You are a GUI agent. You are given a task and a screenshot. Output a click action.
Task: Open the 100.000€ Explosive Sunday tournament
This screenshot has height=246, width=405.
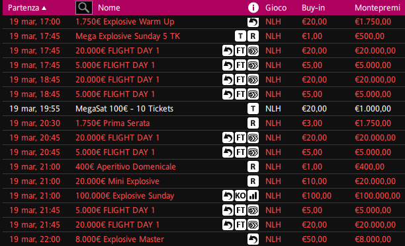click(125, 196)
